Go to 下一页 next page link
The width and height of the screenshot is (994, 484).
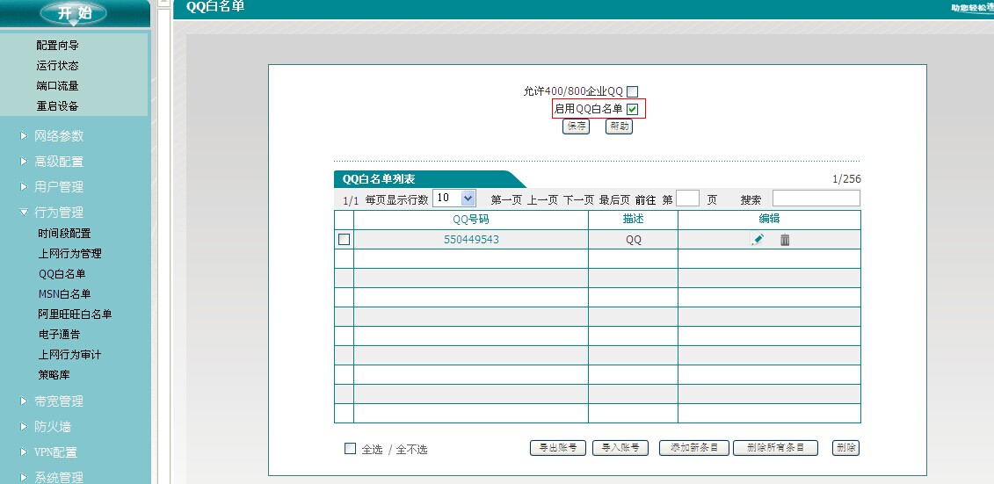pos(579,200)
